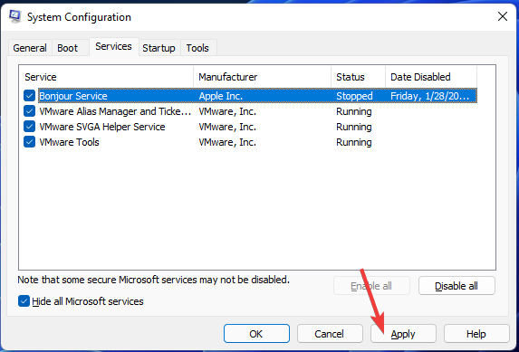Uncheck the Bonjour Service checkbox
Image resolution: width=519 pixels, height=352 pixels.
coord(30,96)
